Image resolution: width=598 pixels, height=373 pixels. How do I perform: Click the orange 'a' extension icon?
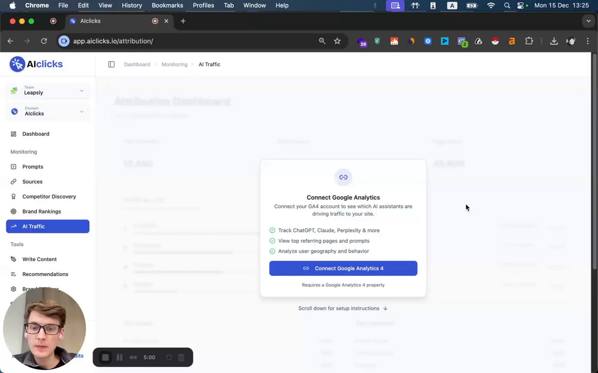pyautogui.click(x=512, y=41)
